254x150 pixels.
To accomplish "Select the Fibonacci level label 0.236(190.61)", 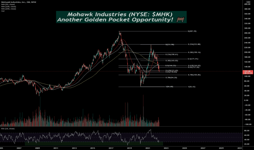I will pyautogui.click(x=171, y=55).
